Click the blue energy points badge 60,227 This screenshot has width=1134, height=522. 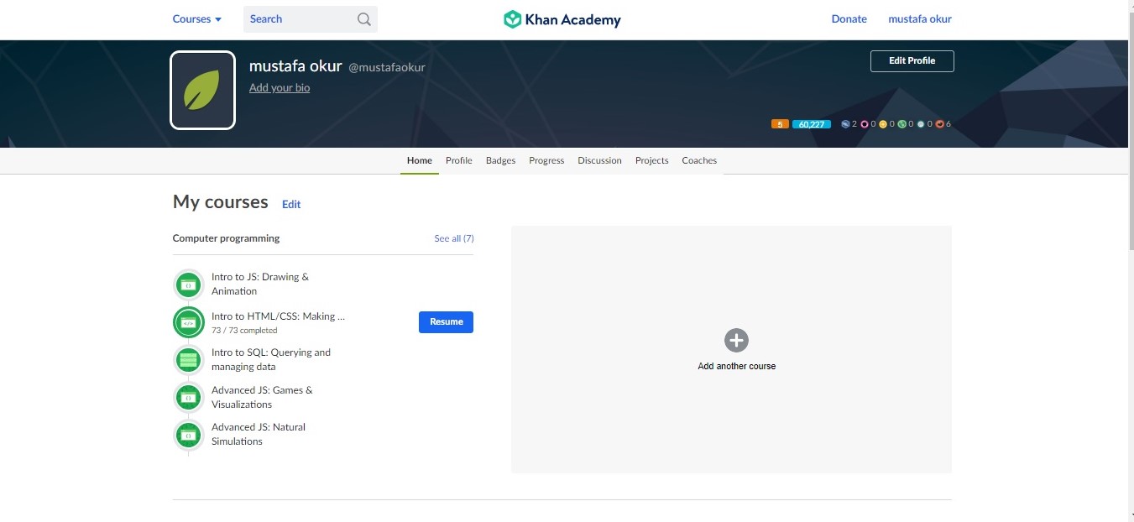tap(812, 124)
